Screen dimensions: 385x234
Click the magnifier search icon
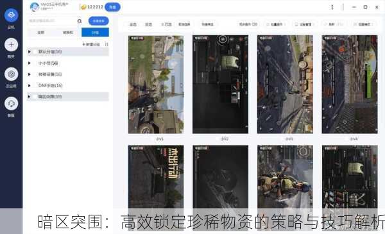coord(80,21)
